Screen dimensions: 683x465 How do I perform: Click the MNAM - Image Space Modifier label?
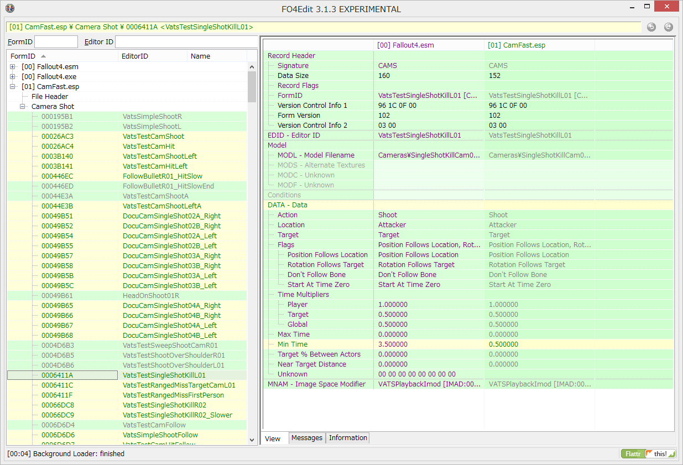point(316,384)
